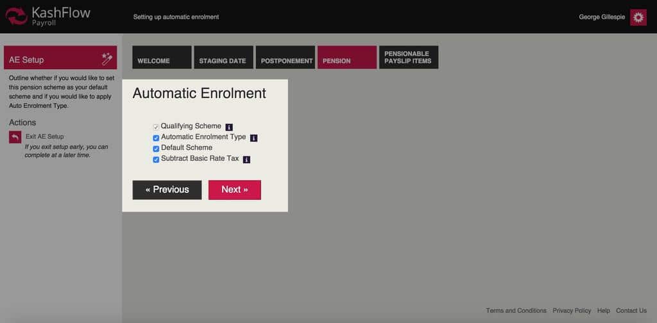
Task: Open the settings gear icon
Action: click(x=638, y=17)
